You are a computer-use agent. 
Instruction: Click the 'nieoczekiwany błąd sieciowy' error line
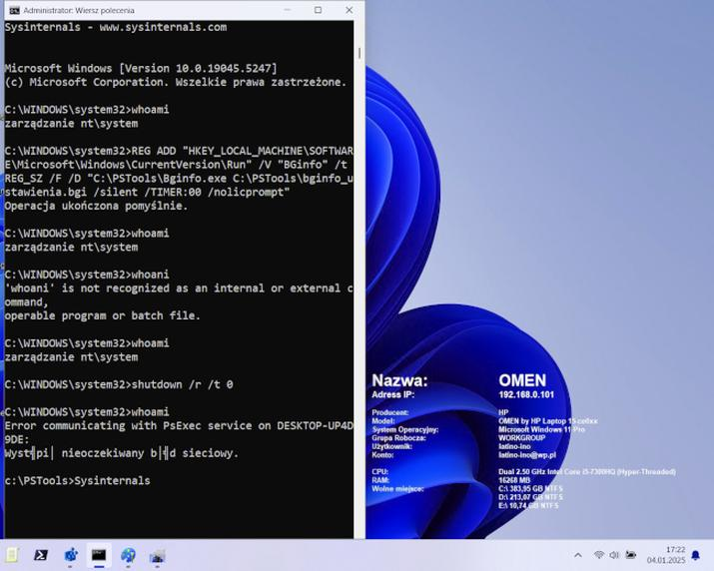[x=122, y=453]
